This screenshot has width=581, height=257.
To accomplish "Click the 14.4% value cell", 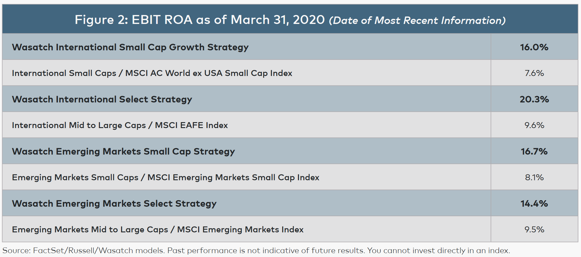I will (x=534, y=203).
